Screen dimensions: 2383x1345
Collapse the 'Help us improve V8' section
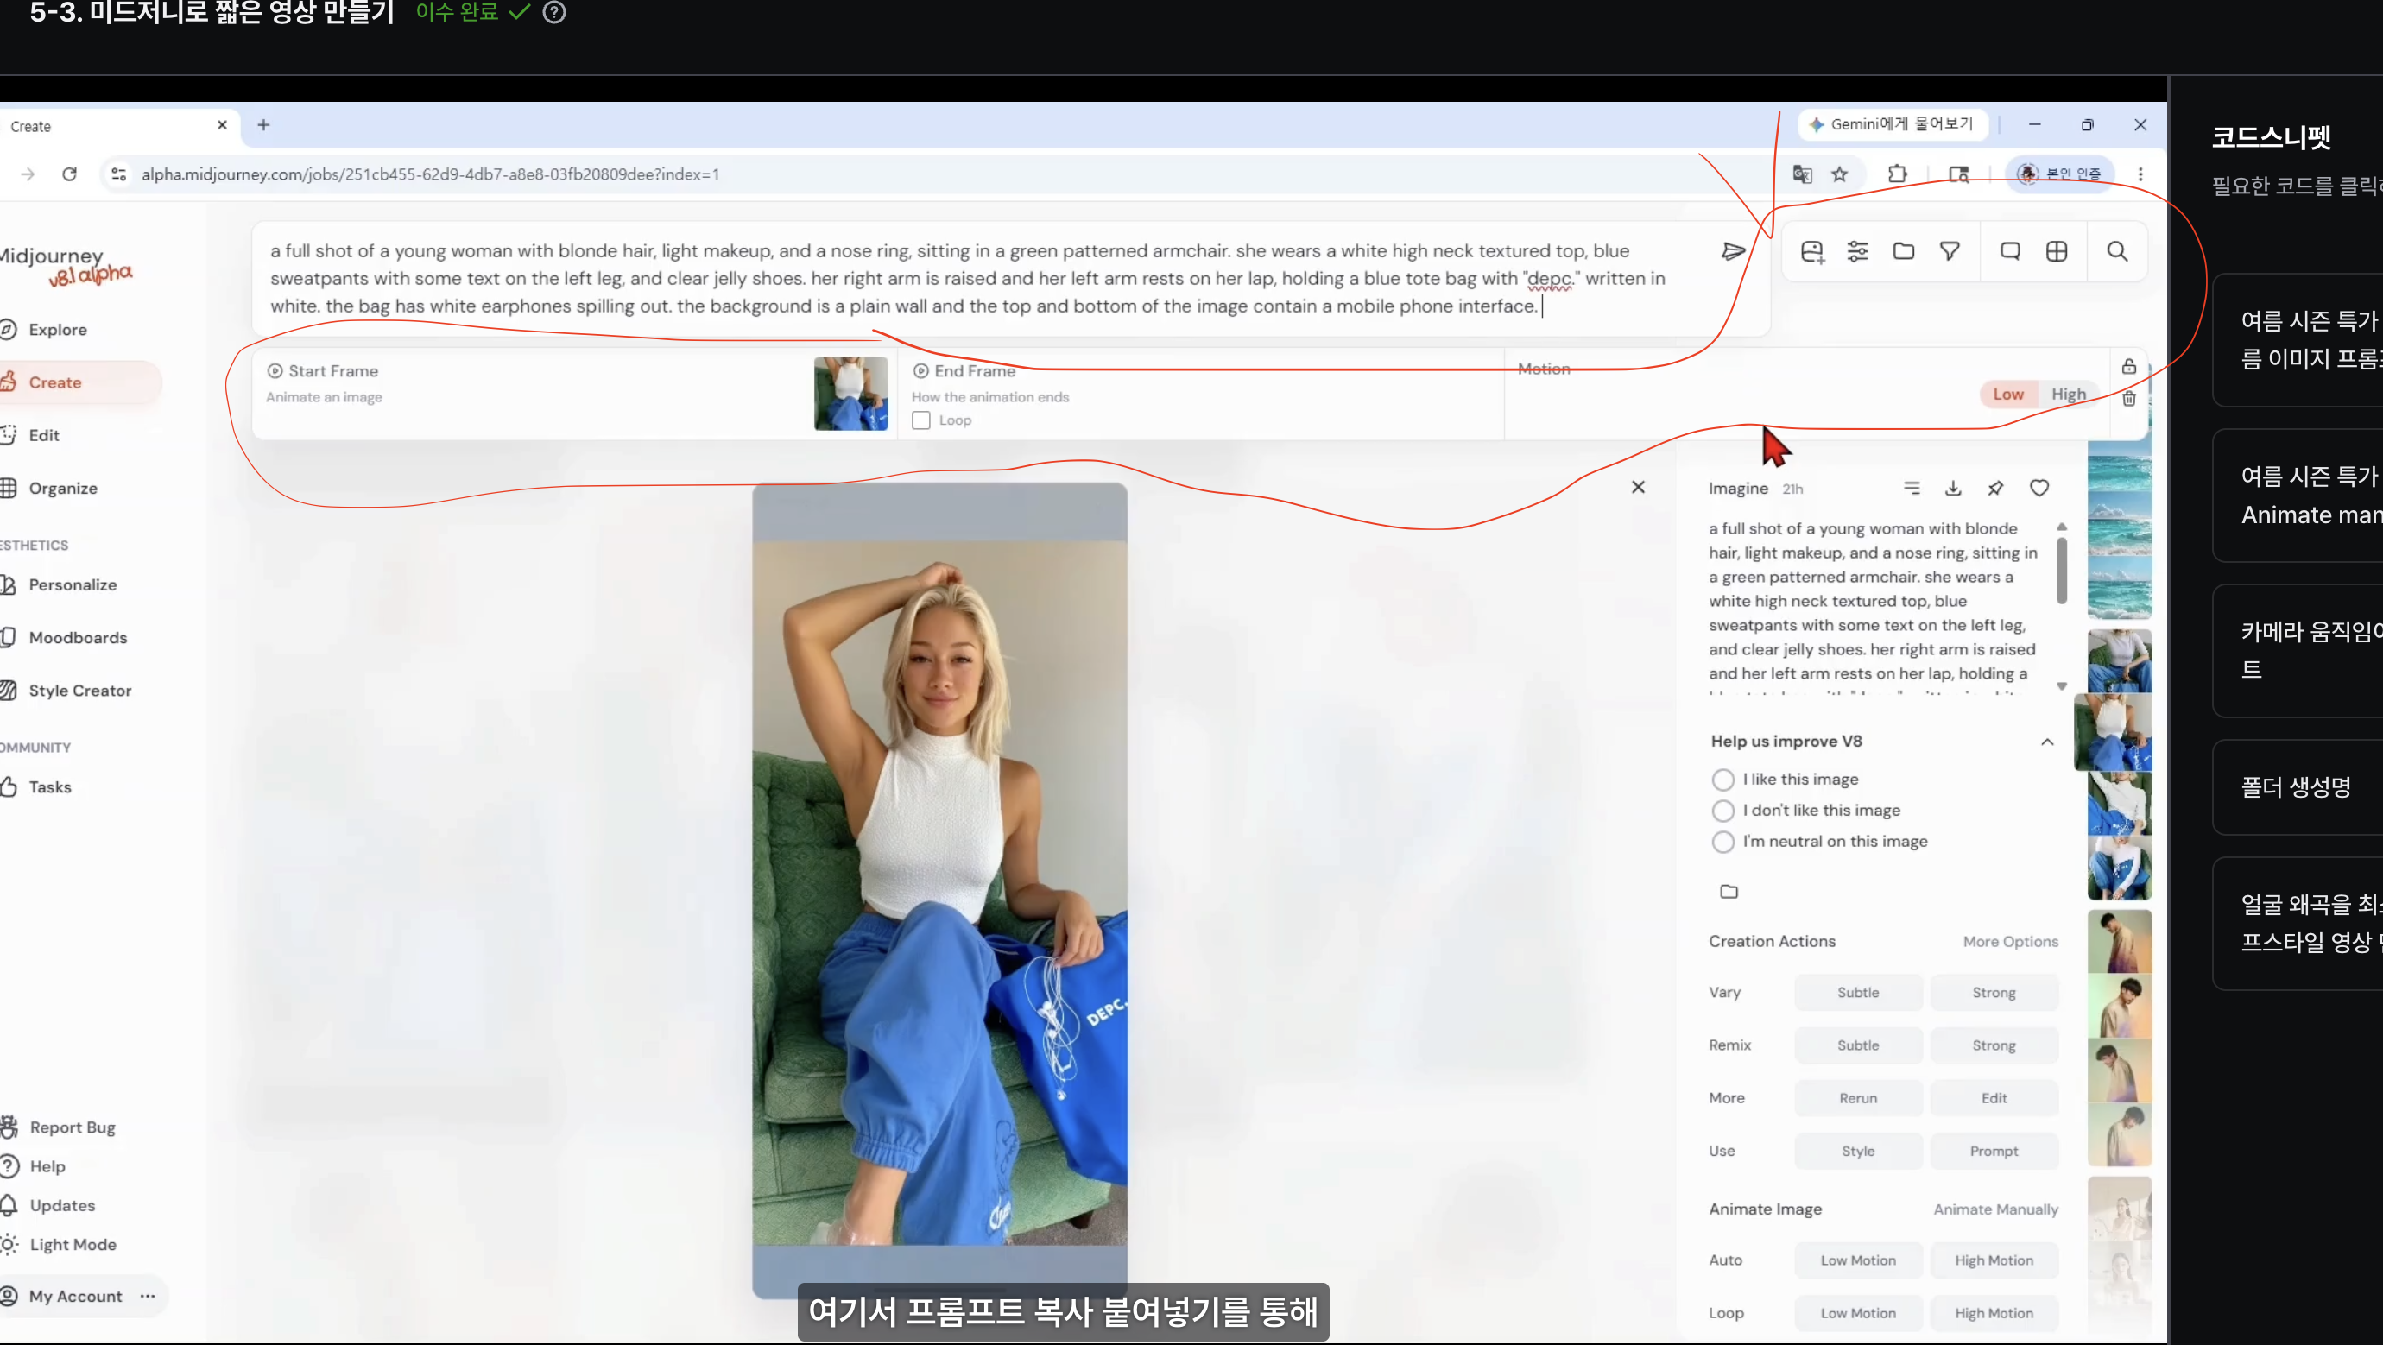coord(2047,742)
